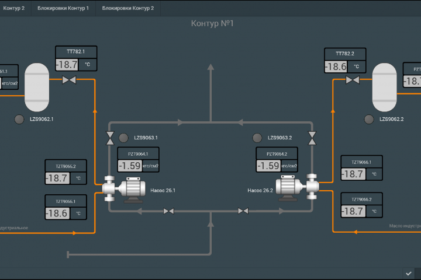Screen dimensions: 421x280
Task: Click bottom pipe valve near Насос 26.1
Action: pyautogui.click(x=168, y=211)
